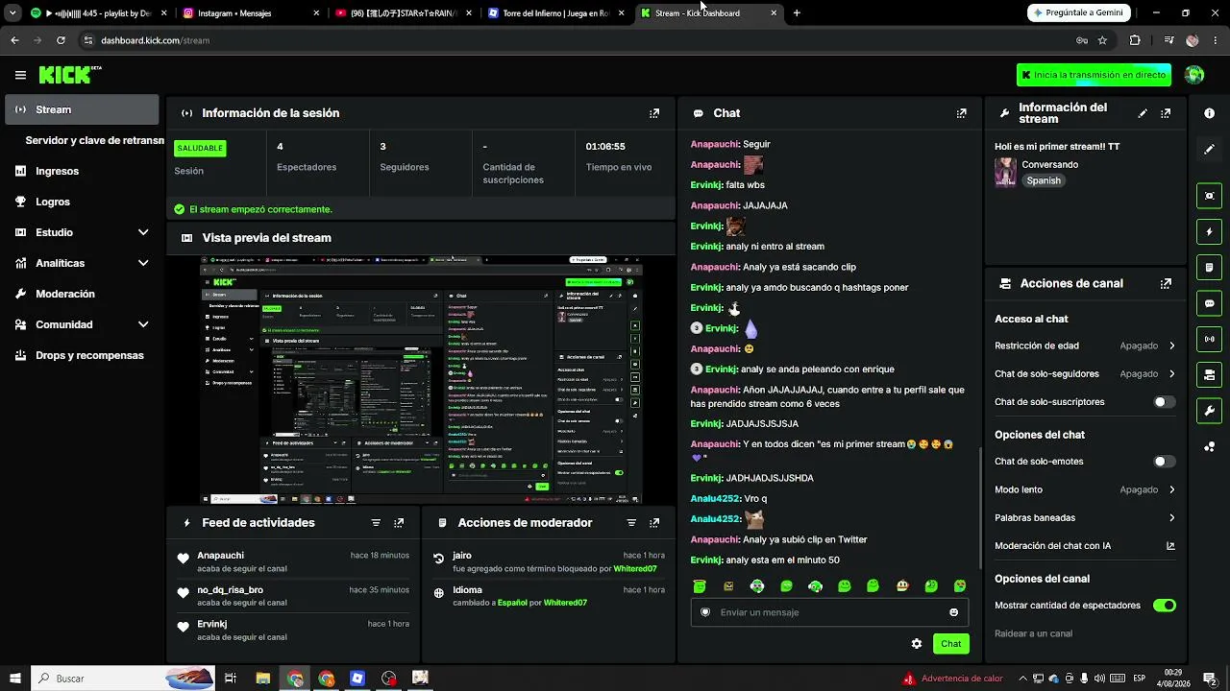Click Inicia la transmisión en directo button
The image size is (1230, 691).
coord(1094,75)
